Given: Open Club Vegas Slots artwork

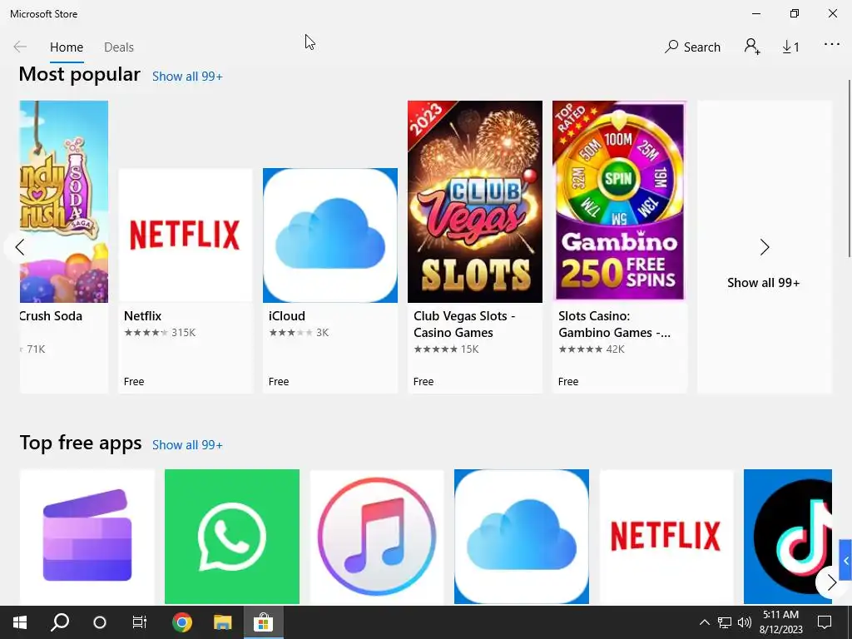Looking at the screenshot, I should click(475, 201).
